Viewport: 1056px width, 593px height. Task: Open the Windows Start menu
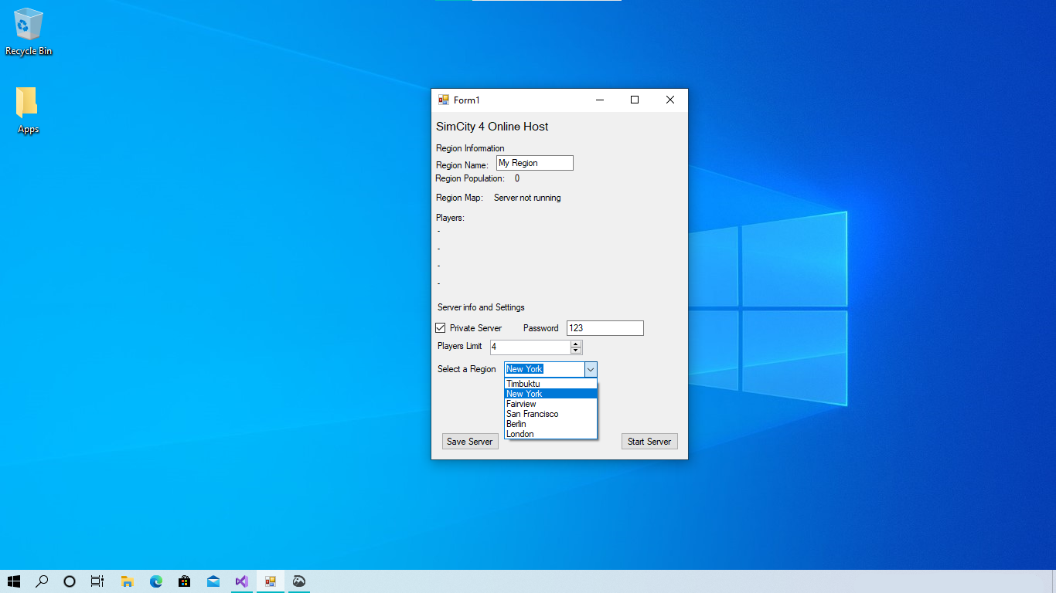(x=14, y=581)
